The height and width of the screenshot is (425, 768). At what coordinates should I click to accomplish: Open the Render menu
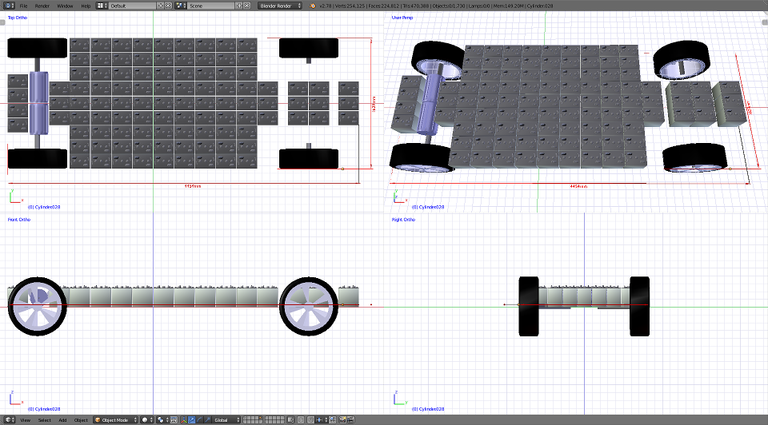tap(42, 6)
